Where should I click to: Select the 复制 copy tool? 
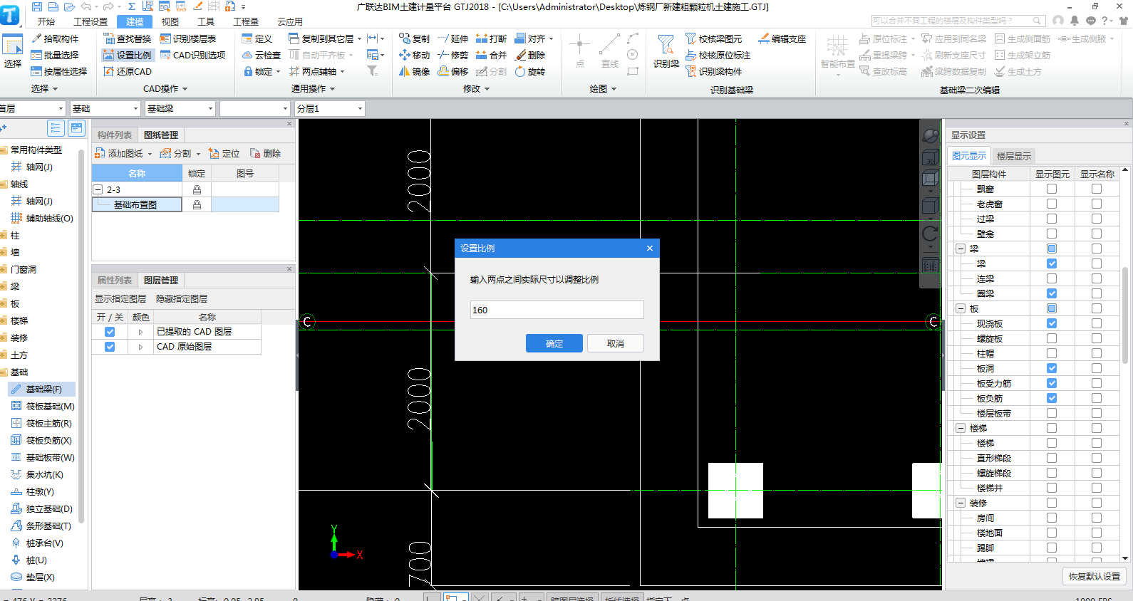[x=415, y=38]
